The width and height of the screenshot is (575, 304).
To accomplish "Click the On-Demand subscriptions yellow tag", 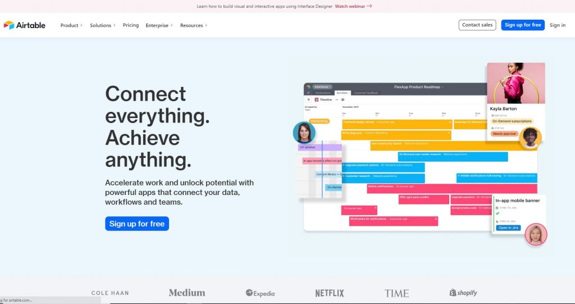I will 512,121.
